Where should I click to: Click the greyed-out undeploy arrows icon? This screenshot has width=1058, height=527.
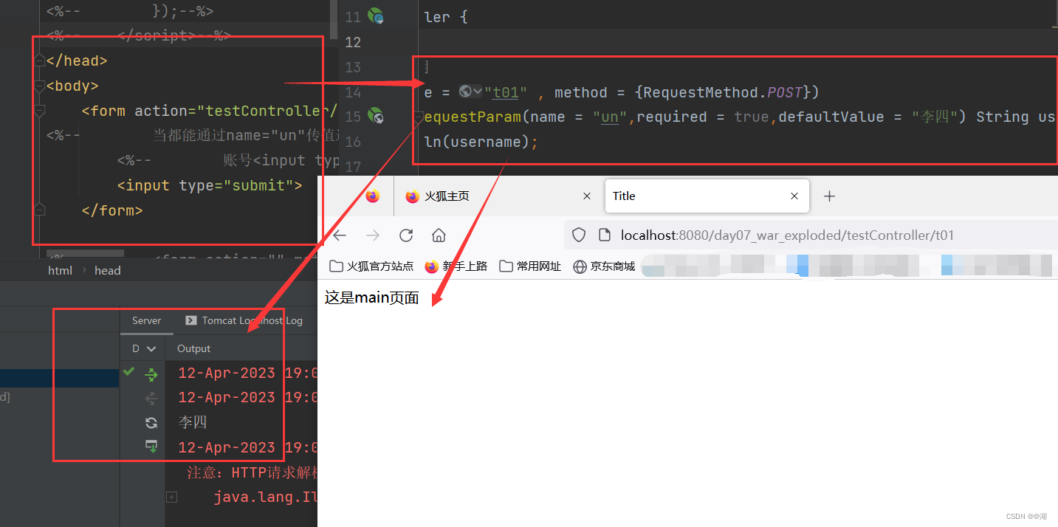click(x=151, y=399)
